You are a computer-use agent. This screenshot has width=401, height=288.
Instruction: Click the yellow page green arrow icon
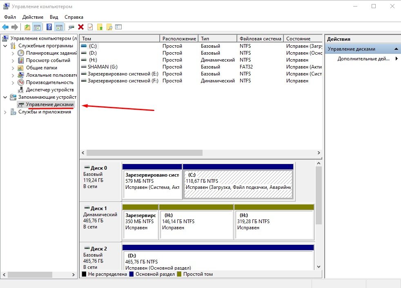(100, 27)
